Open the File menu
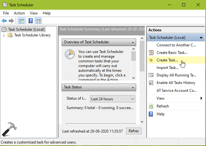Viewport: 206px width, 146px height. click(x=6, y=13)
